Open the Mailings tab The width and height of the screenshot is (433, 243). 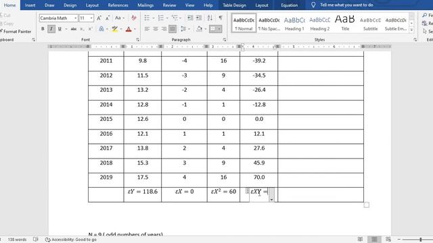coord(145,5)
